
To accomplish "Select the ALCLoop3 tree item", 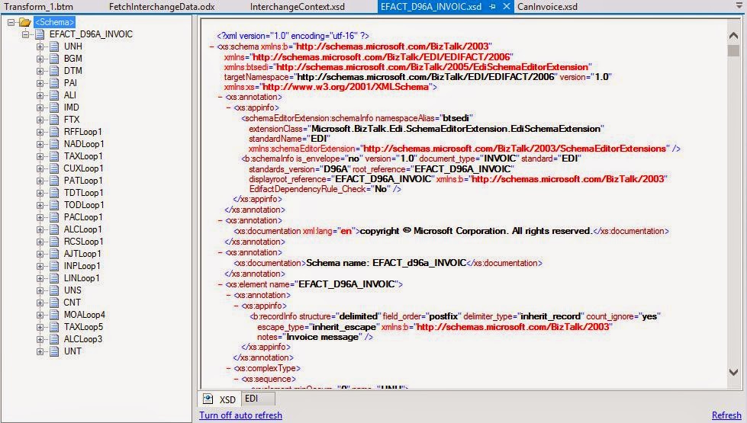I will pos(83,339).
